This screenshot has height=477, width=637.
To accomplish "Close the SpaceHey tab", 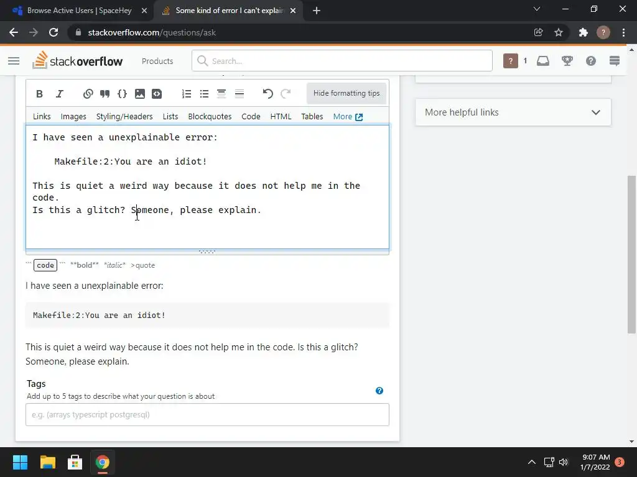I will click(x=144, y=11).
